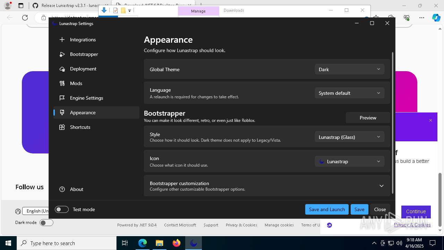Click Save and Launch

[x=327, y=209]
